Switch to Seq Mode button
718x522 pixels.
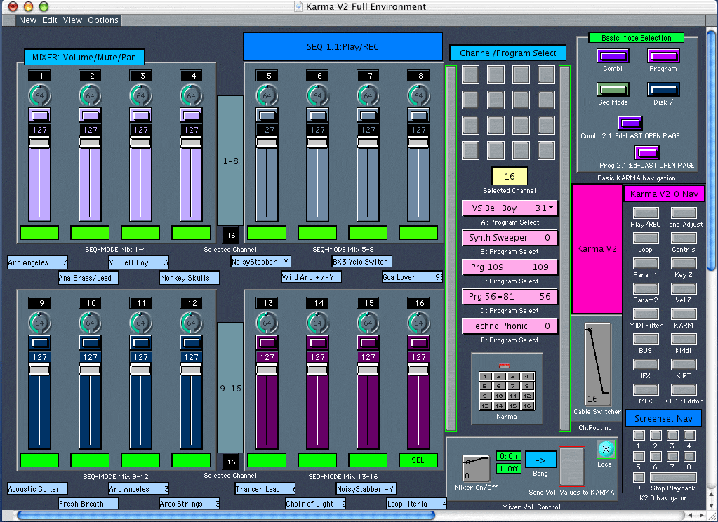(612, 89)
